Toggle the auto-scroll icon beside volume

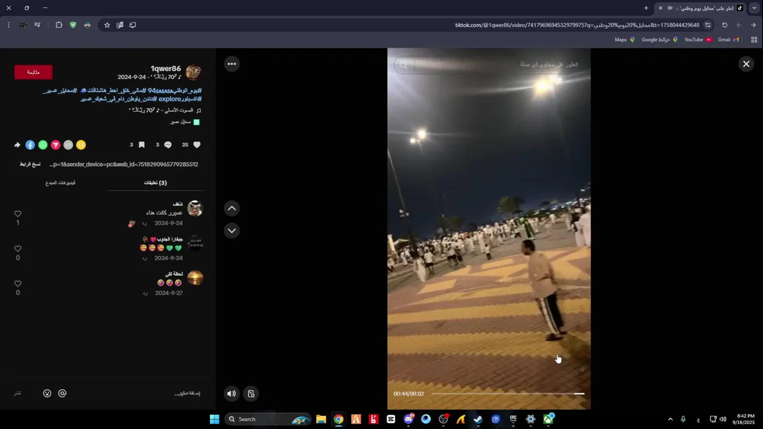(x=251, y=393)
